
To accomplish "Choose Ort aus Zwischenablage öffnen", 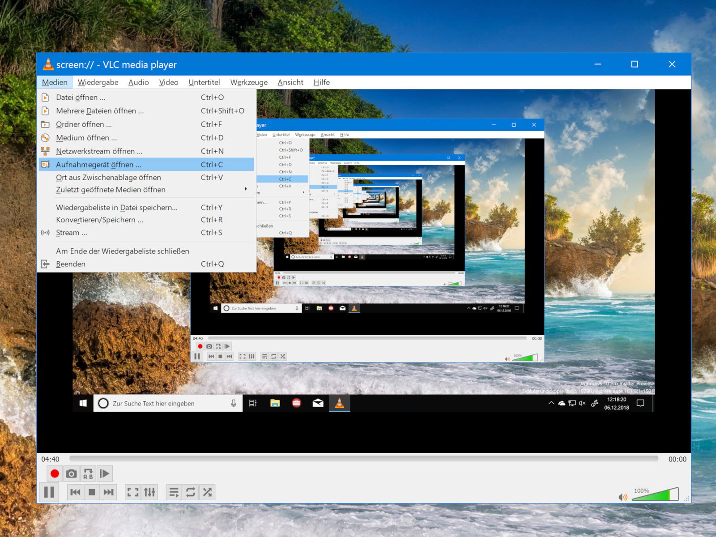I will pos(147,177).
